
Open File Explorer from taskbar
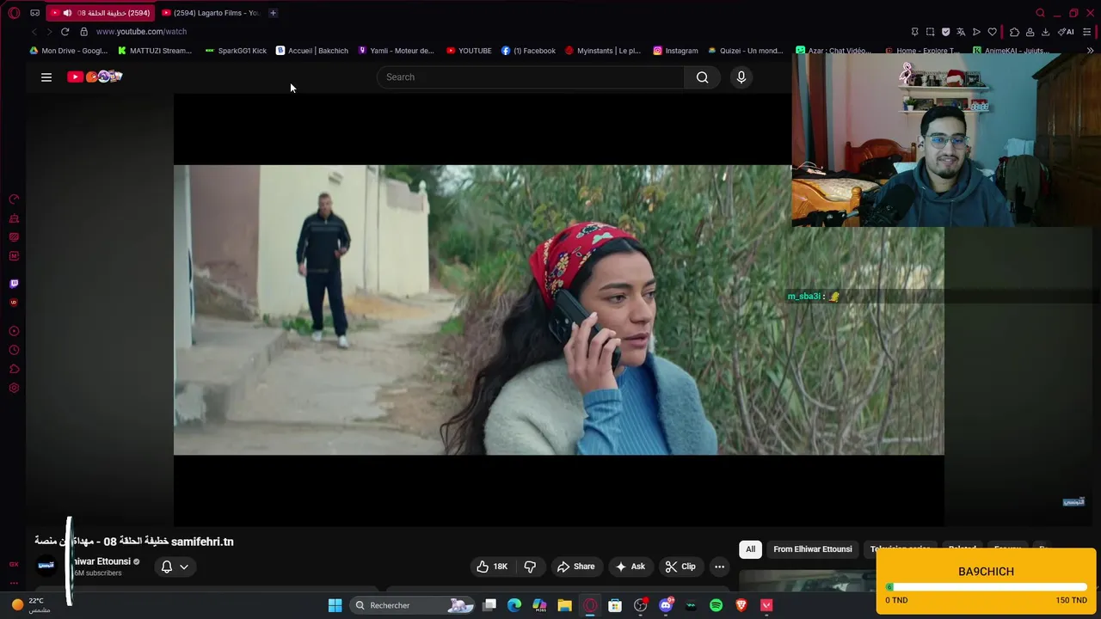click(x=564, y=605)
